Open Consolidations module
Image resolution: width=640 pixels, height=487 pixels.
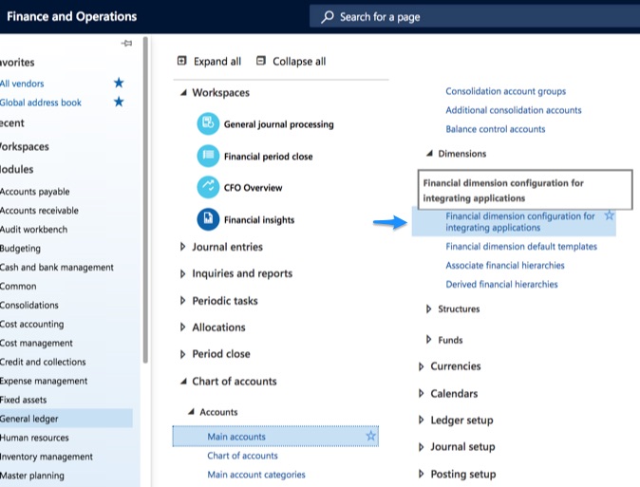[29, 305]
